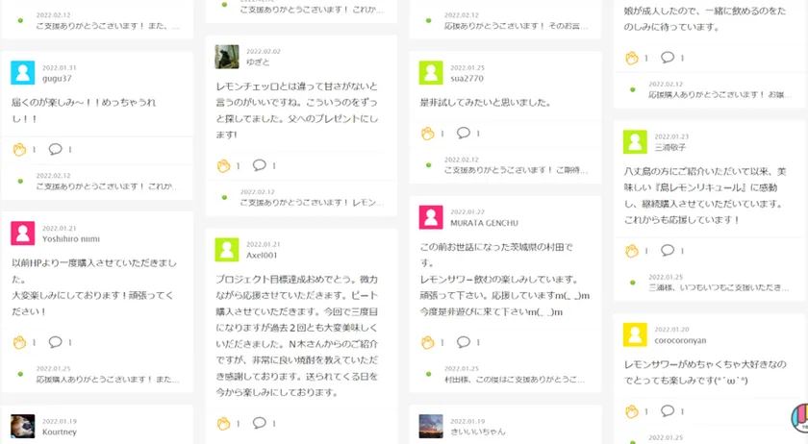Click the reply bubble icon on 三浦敬子's comment
The height and width of the screenshot is (444, 808).
pyautogui.click(x=667, y=251)
